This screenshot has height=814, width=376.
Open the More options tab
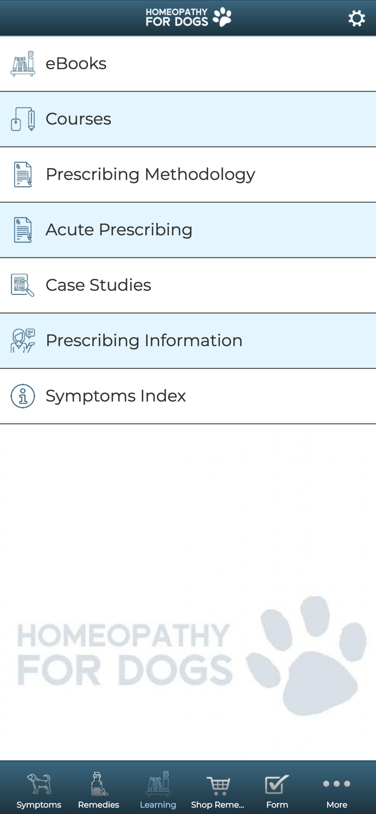336,790
